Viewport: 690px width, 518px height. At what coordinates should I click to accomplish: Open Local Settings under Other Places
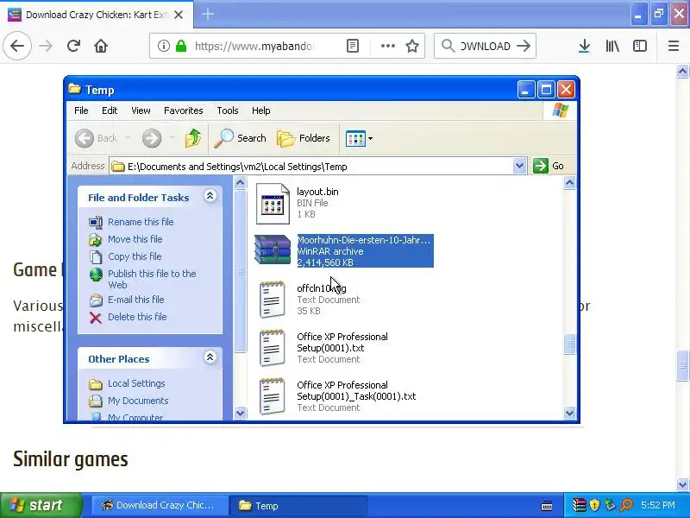136,383
